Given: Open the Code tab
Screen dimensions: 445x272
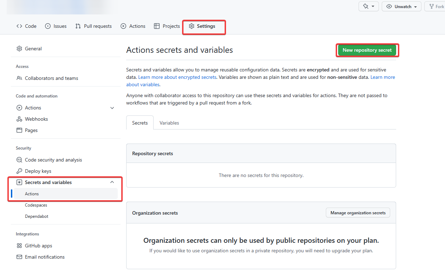Looking at the screenshot, I should (x=26, y=26).
